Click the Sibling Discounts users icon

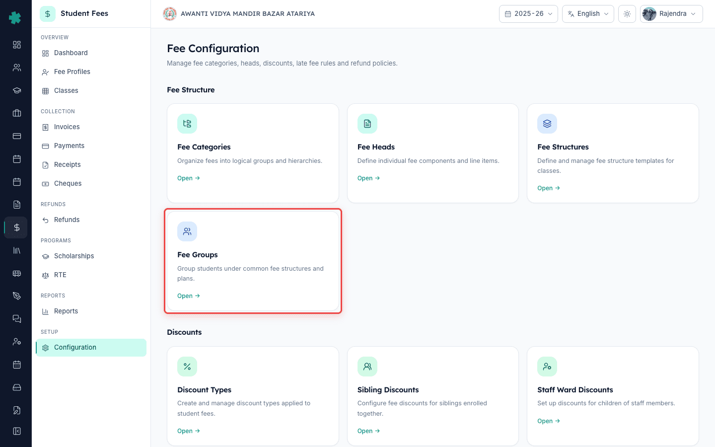tap(367, 367)
